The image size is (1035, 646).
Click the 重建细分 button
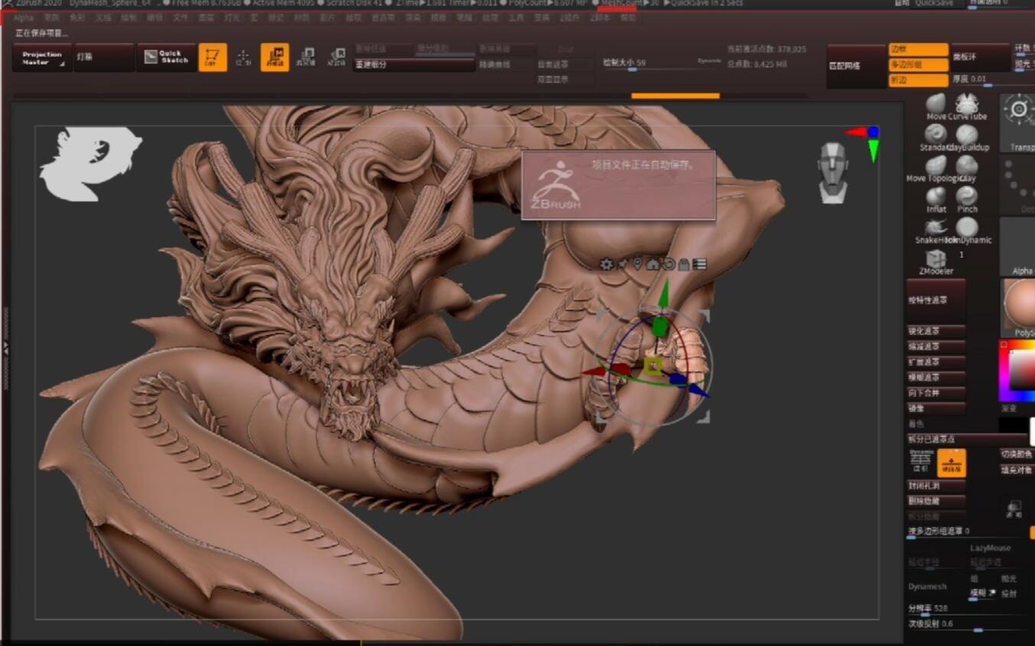[x=414, y=65]
